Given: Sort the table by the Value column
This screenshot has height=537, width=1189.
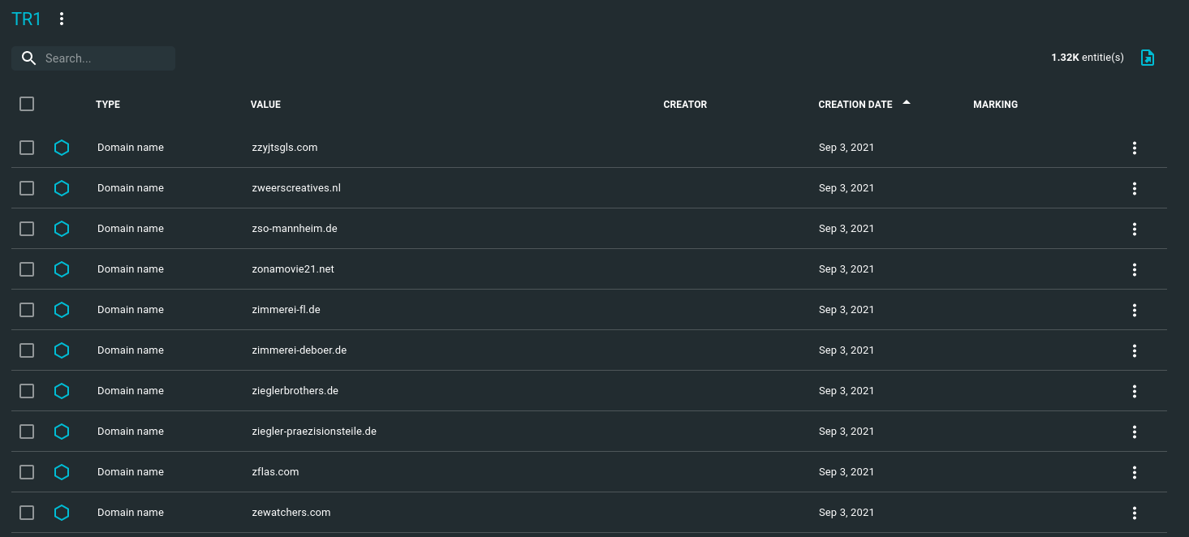Looking at the screenshot, I should pyautogui.click(x=265, y=104).
